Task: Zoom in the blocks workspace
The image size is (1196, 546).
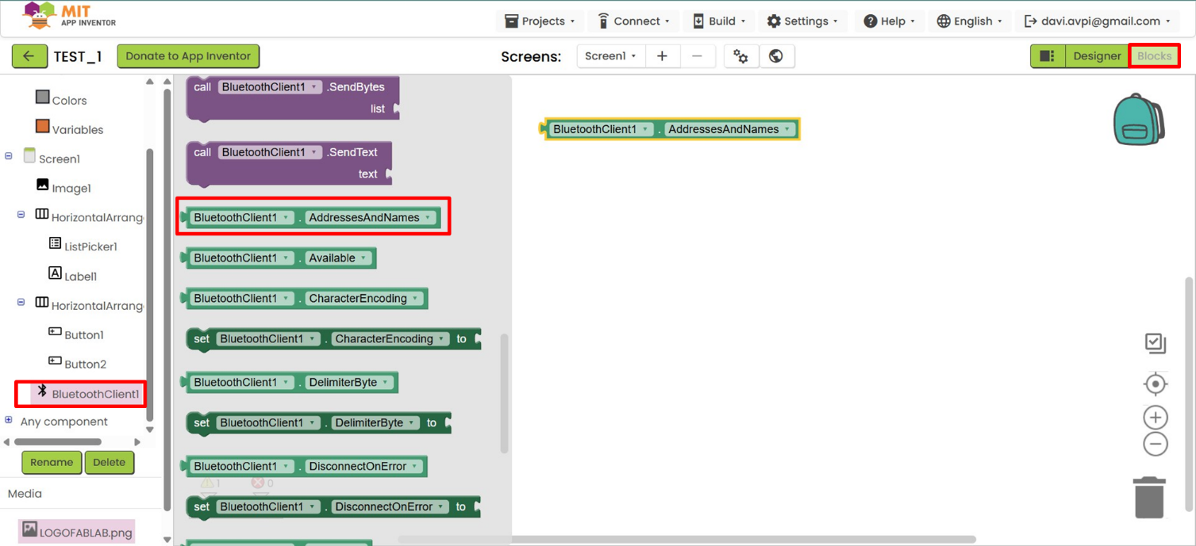Action: click(x=1156, y=418)
